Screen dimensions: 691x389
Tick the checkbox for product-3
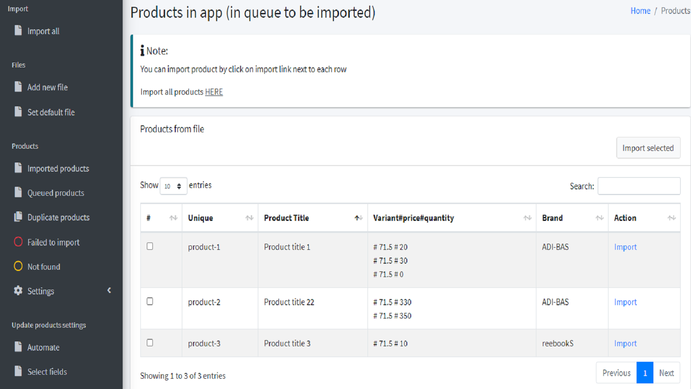click(x=150, y=342)
